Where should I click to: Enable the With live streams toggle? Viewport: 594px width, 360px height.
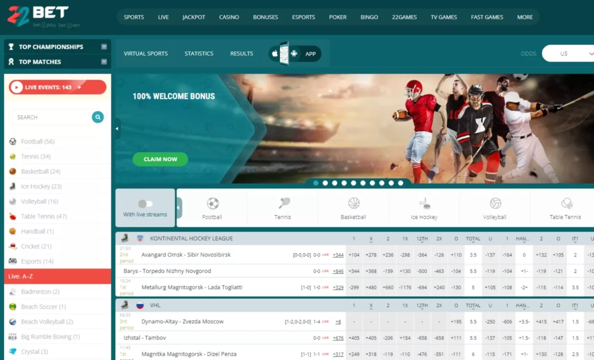[x=145, y=204]
